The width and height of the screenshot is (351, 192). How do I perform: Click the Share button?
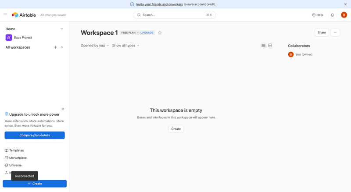322,32
